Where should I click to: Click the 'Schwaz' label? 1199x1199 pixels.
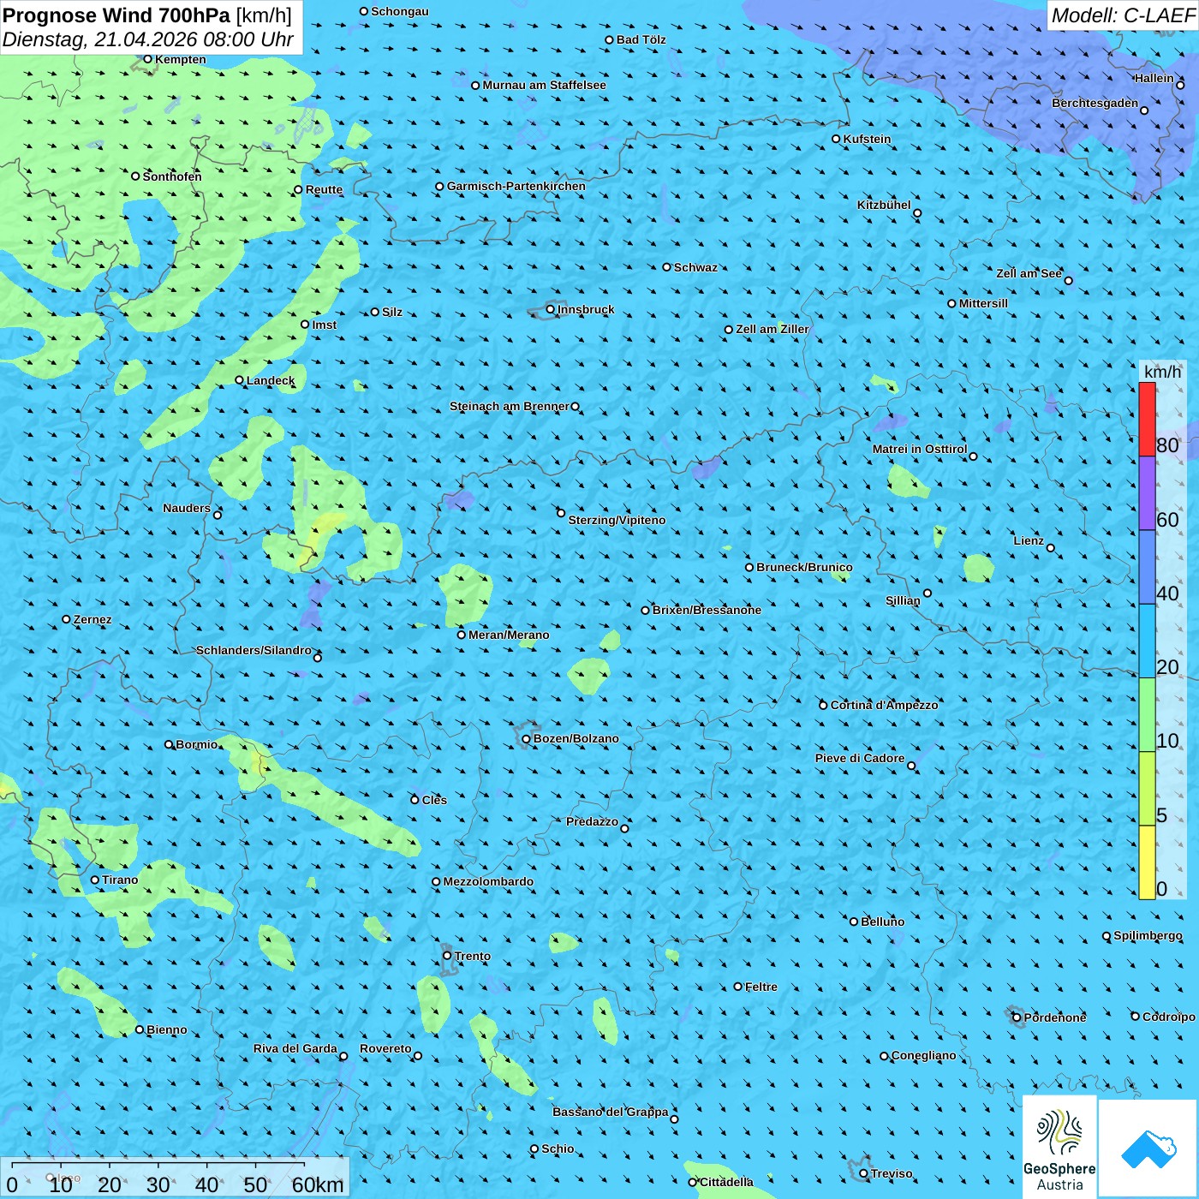695,267
